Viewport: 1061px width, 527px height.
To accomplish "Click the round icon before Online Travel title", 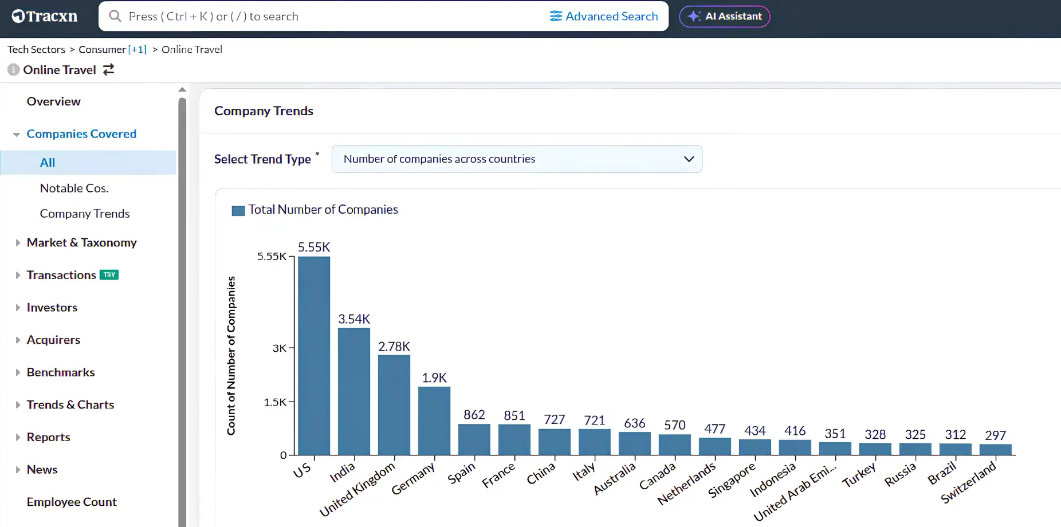I will click(x=14, y=70).
